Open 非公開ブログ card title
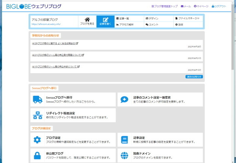Image resolution: width=236 pixels, height=163 pixels. [x=55, y=153]
